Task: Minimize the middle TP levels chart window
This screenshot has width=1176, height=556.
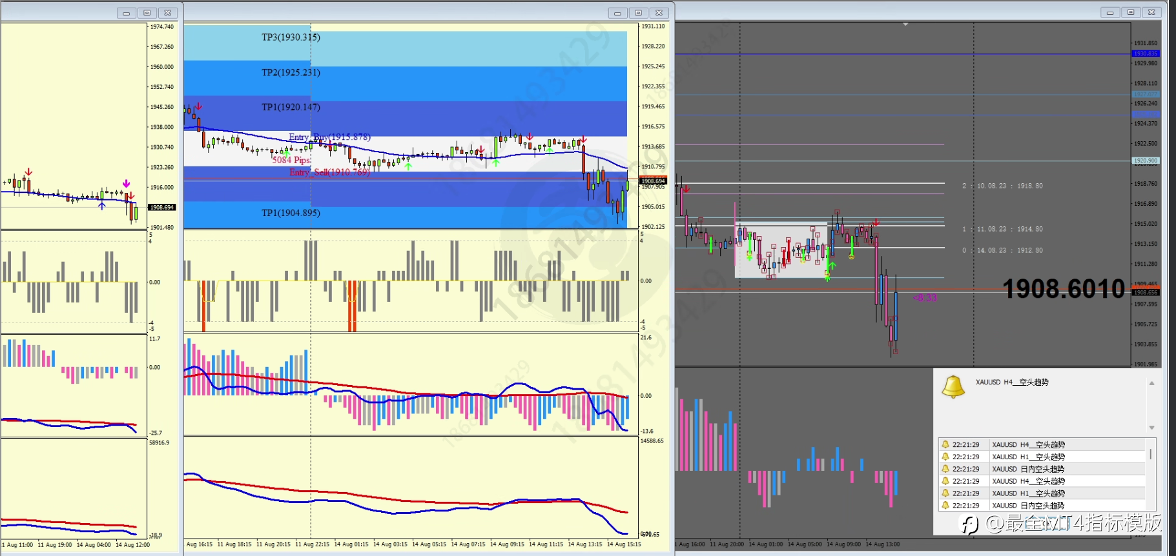Action: (618, 13)
